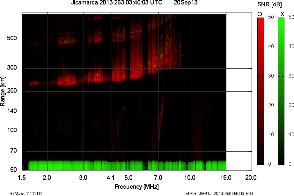294x196 pixels.
Task: Click the 'Range [km]' vertical axis label
Action: tap(3, 91)
